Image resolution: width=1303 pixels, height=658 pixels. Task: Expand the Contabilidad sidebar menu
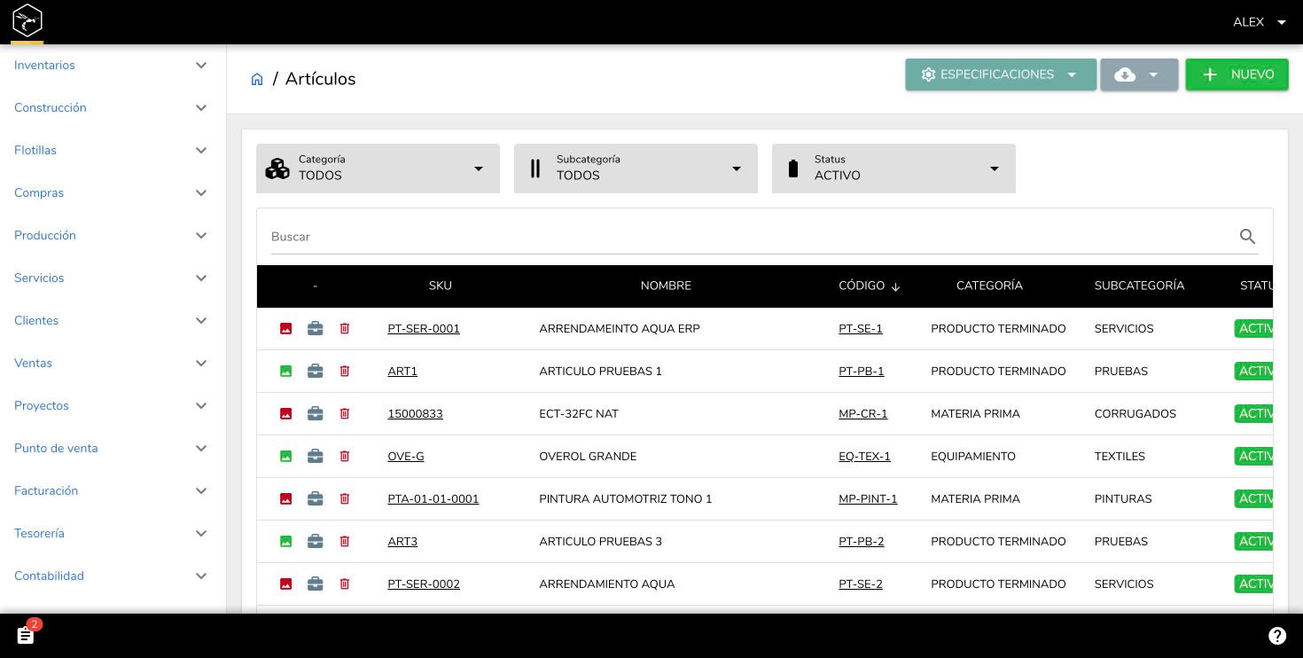point(113,576)
